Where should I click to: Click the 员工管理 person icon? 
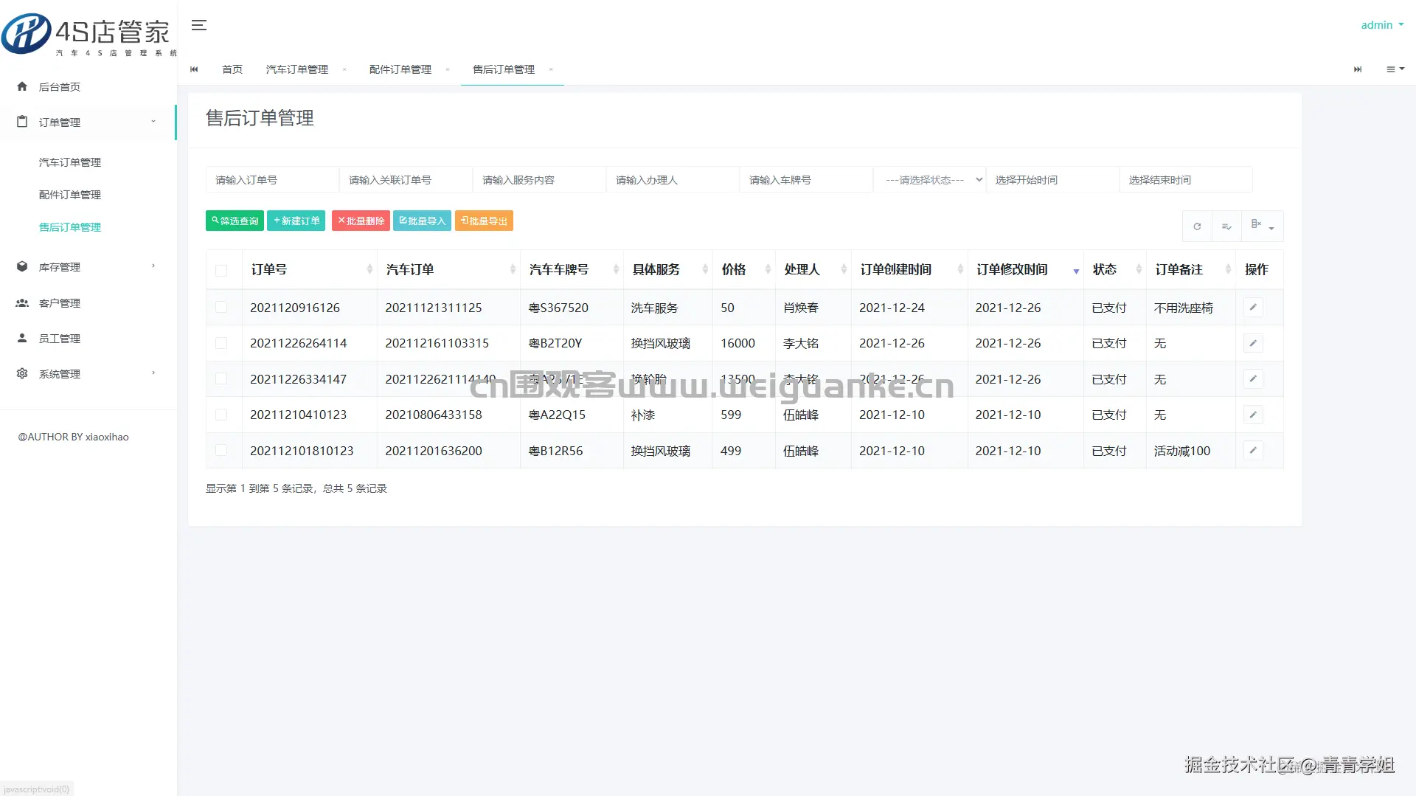click(22, 338)
